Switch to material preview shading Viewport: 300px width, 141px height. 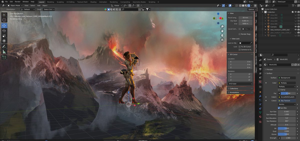[x=246, y=5]
